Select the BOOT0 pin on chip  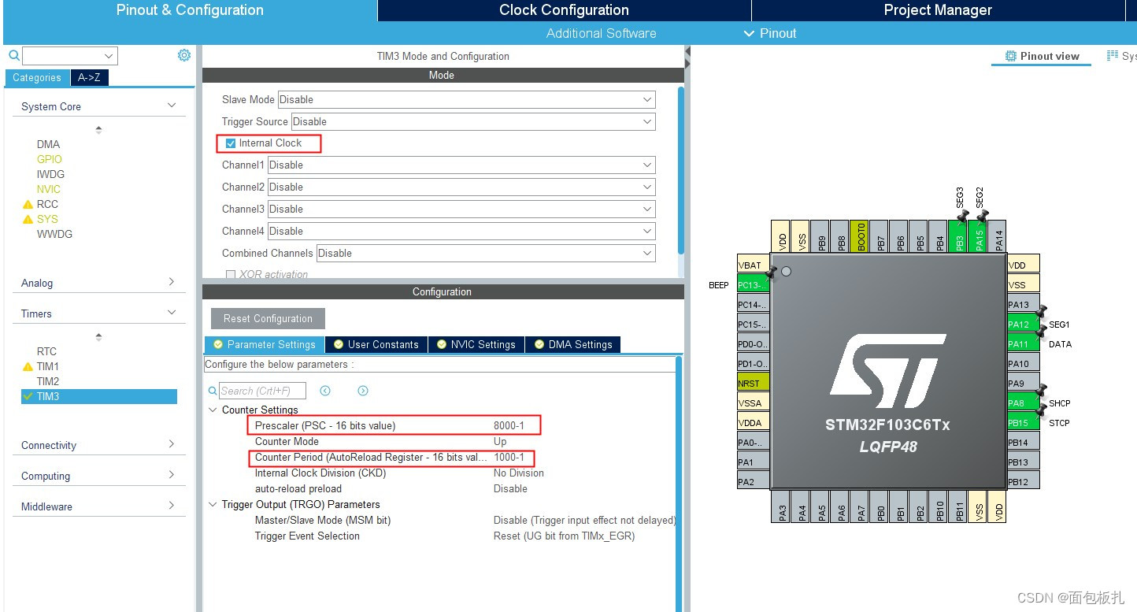[860, 236]
